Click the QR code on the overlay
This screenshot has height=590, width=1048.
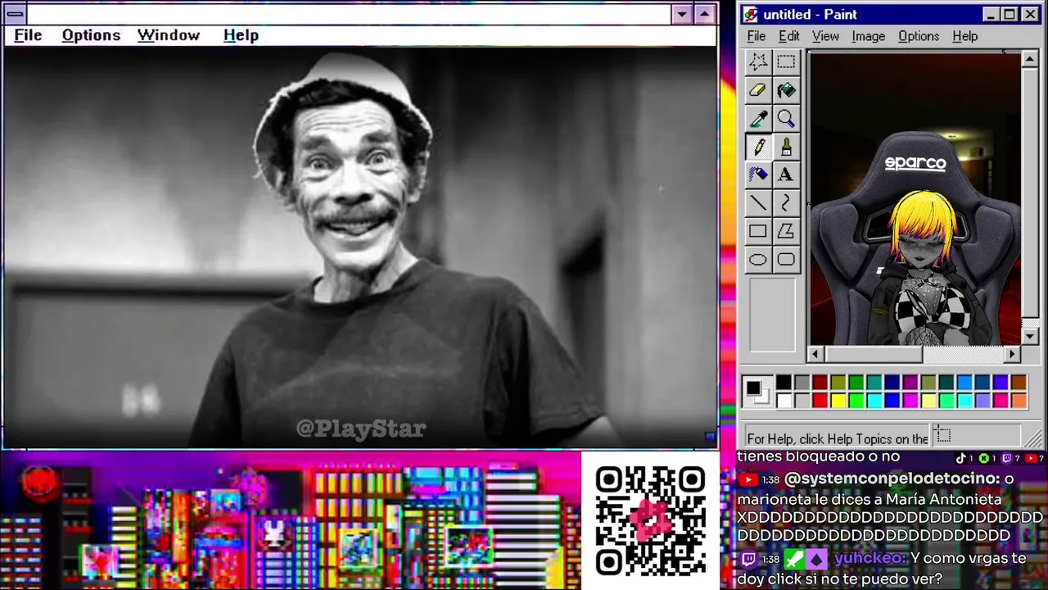[x=651, y=520]
